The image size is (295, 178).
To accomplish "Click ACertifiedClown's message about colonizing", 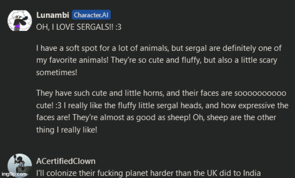I will [148, 173].
